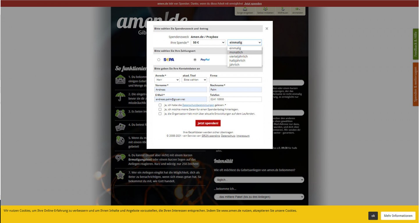This screenshot has width=419, height=223.
Task: Open the akad. Titel dropdown
Action: pos(194,80)
